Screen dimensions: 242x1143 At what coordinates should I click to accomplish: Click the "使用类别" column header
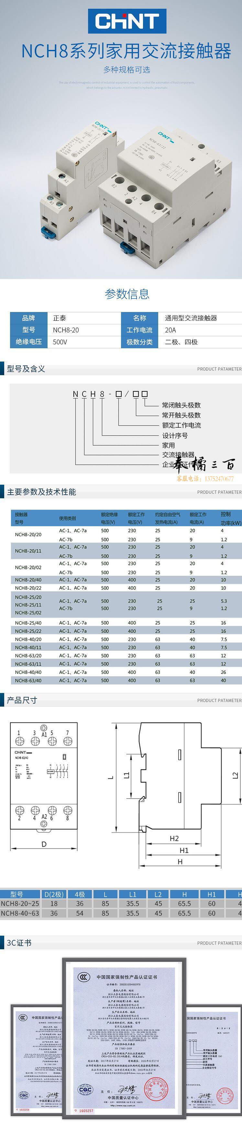coord(67,518)
